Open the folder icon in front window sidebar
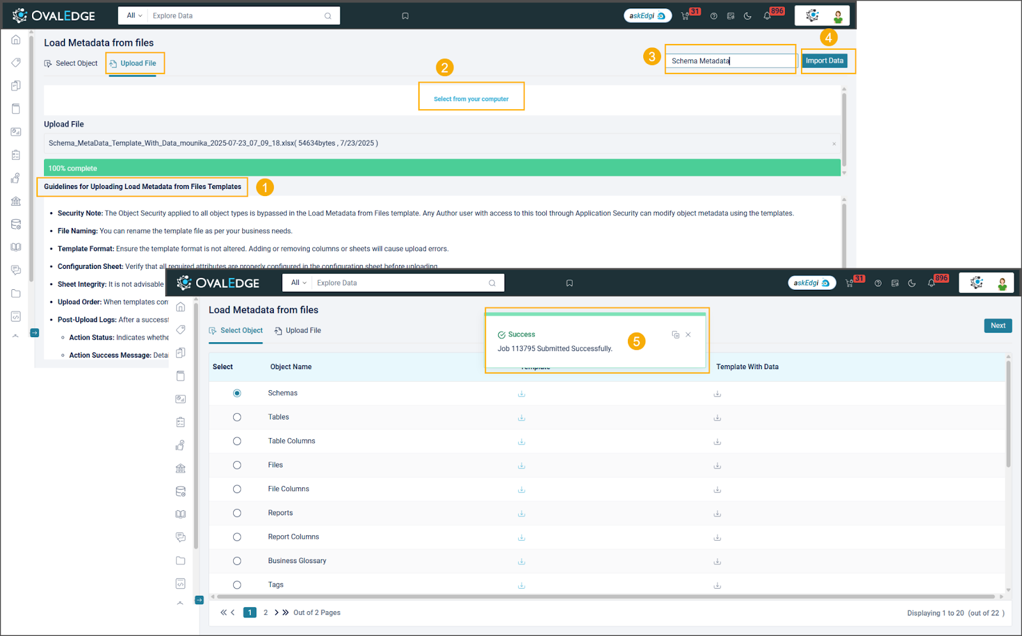 point(181,561)
